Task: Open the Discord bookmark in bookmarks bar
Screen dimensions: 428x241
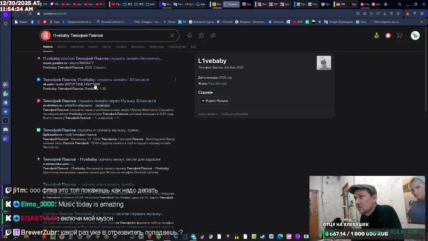Action: click(x=224, y=22)
